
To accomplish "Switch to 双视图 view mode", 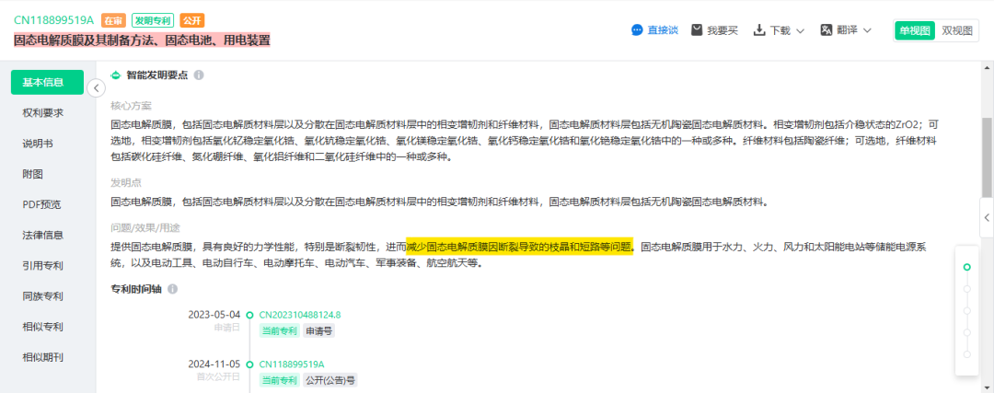I will [x=956, y=30].
